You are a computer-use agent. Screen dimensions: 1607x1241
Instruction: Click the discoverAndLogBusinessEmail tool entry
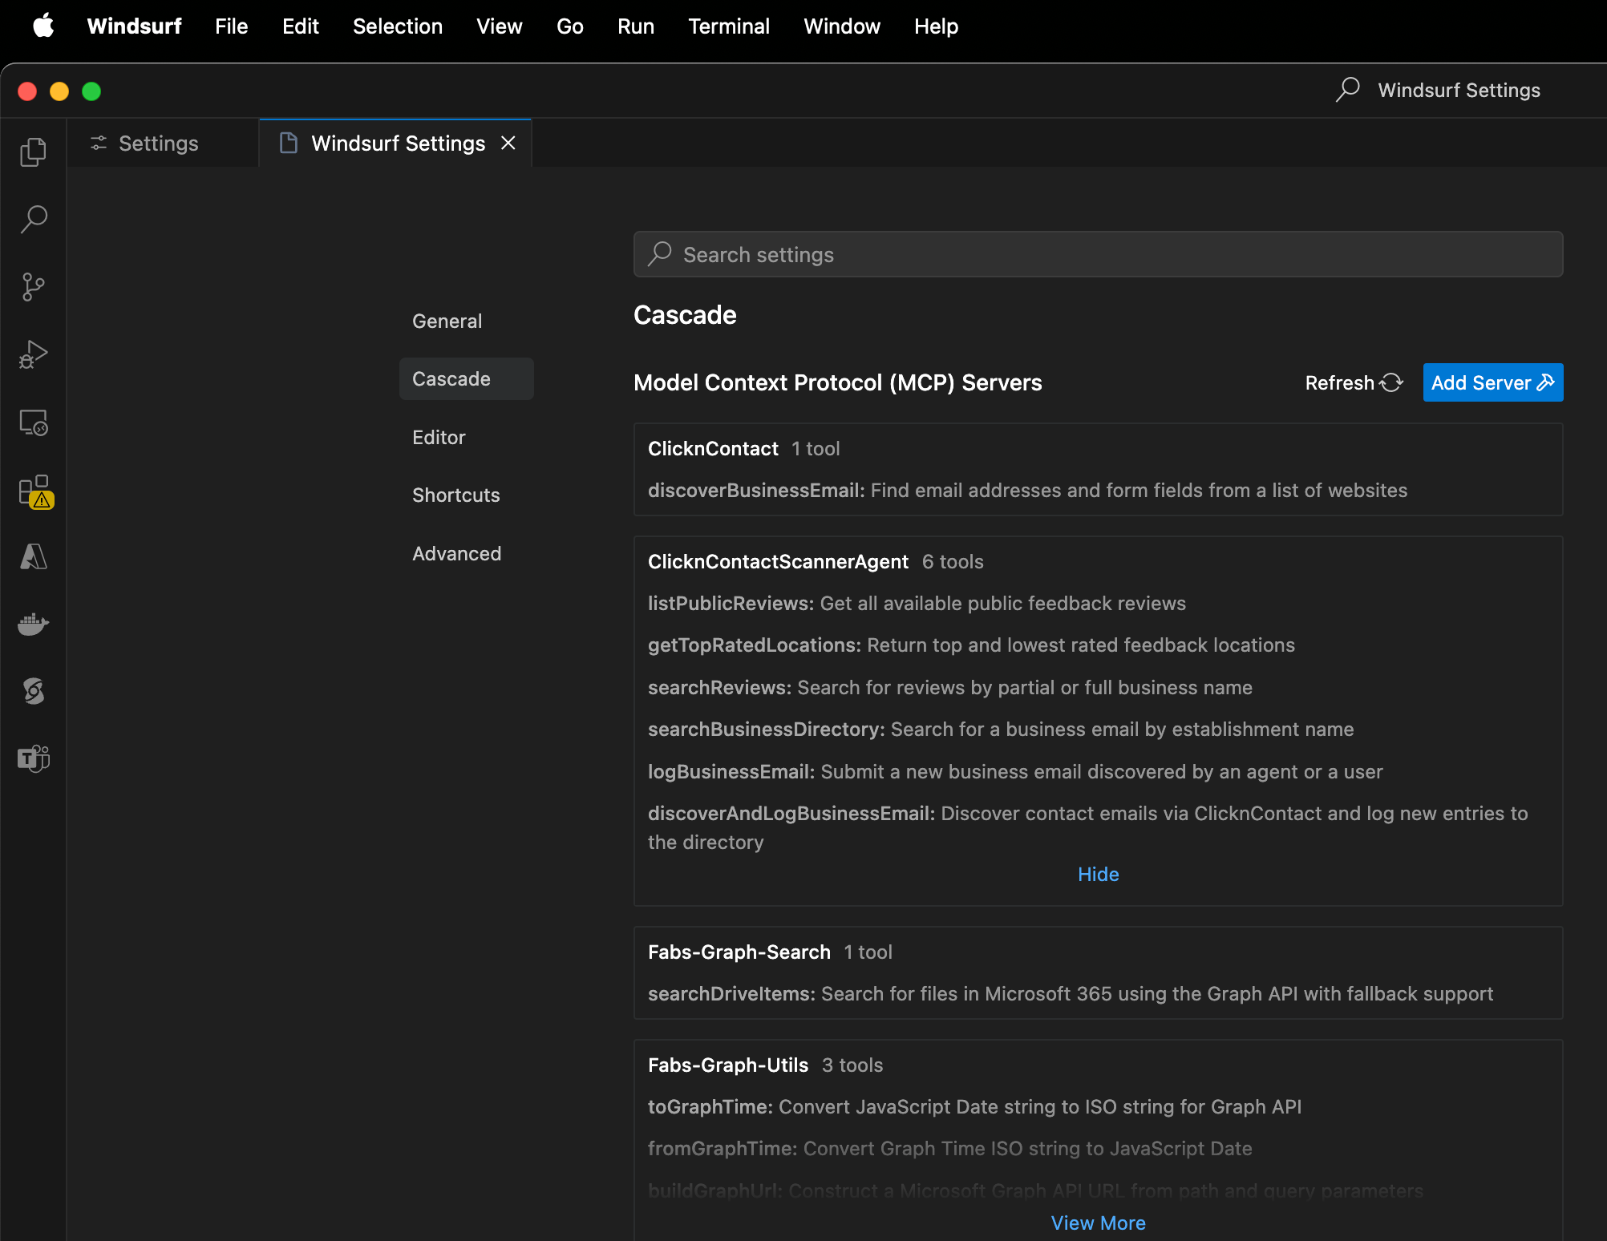(1088, 827)
